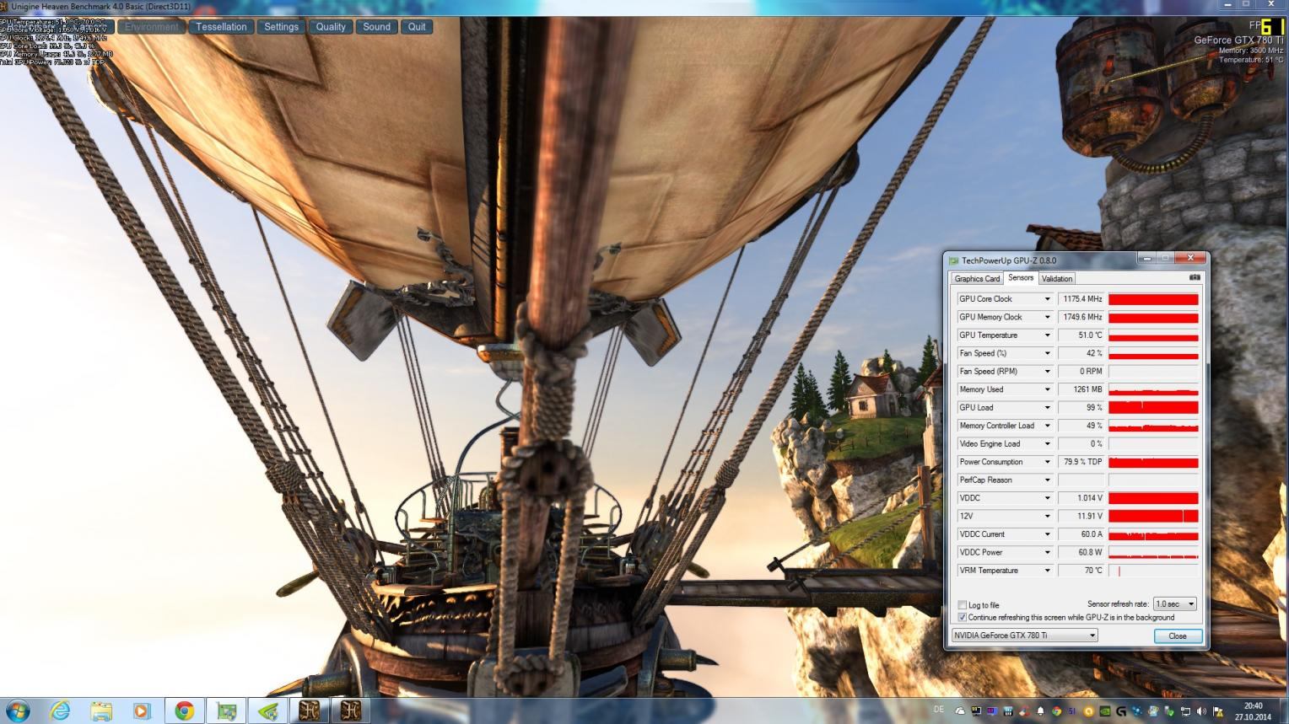The image size is (1289, 724).
Task: Open the NVIDIA tray icon
Action: click(x=1105, y=711)
